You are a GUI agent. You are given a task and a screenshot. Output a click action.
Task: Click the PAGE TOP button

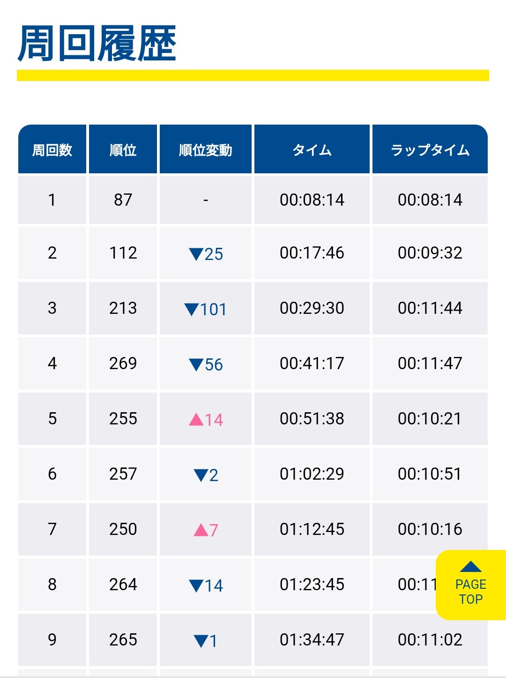point(470,585)
